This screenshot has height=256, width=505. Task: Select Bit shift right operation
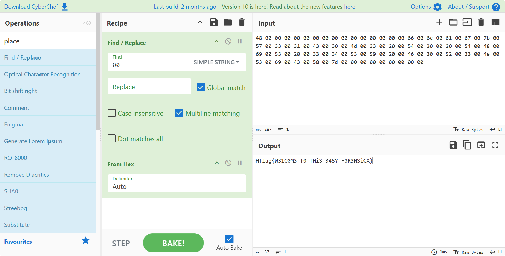tap(48, 91)
